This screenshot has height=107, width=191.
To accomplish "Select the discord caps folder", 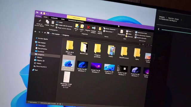I will click(x=84, y=48).
